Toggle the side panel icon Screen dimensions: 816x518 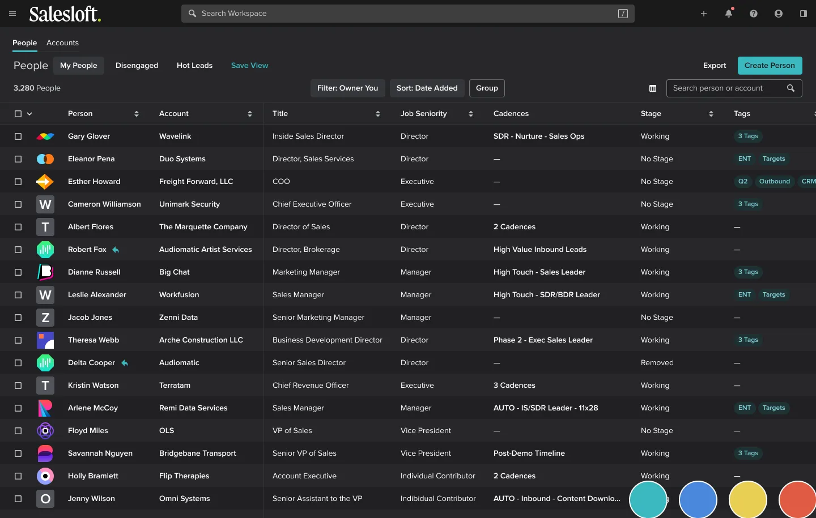point(804,14)
